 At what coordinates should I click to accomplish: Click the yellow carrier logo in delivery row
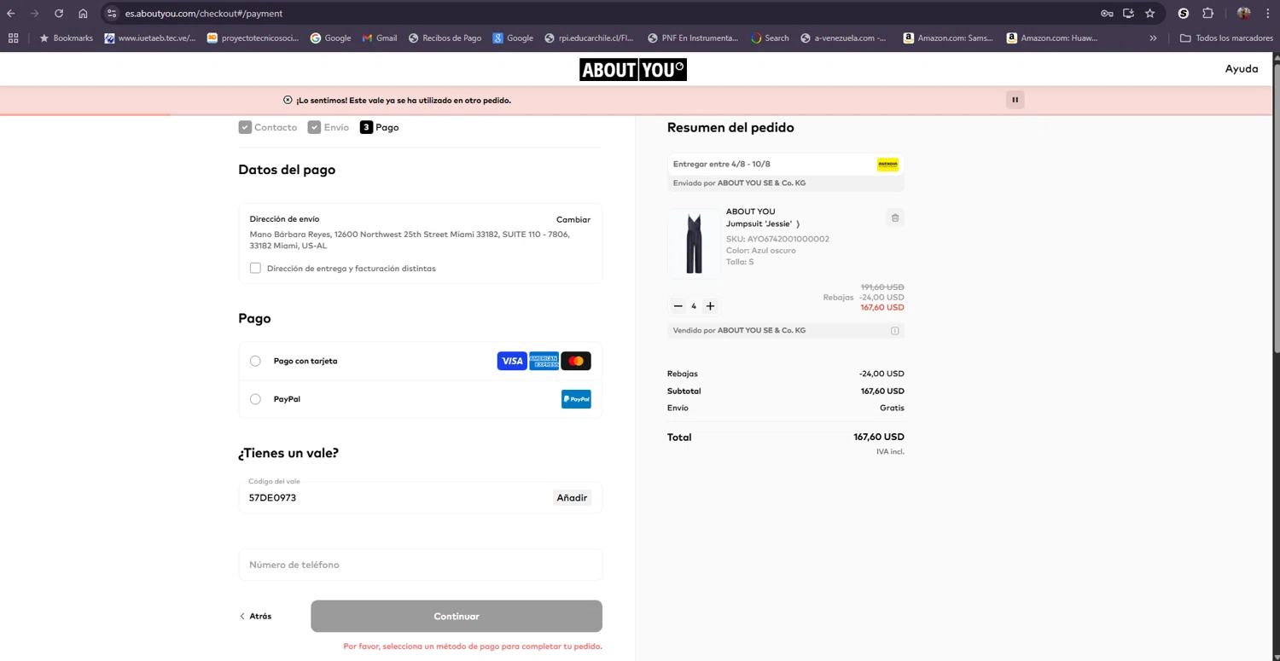(887, 164)
